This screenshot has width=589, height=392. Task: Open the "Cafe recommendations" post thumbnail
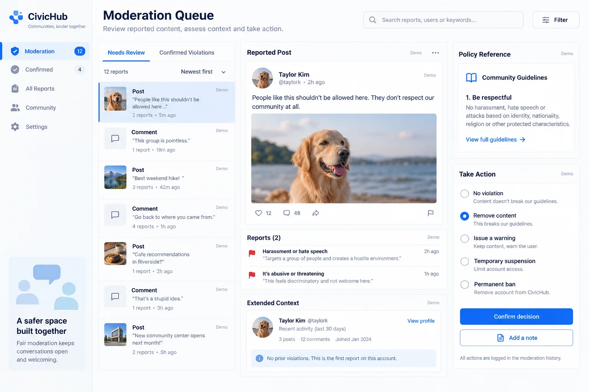click(x=115, y=254)
